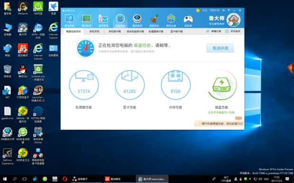
Task: Click the 保存截屏 save screenshot link
Action: (x=232, y=31)
